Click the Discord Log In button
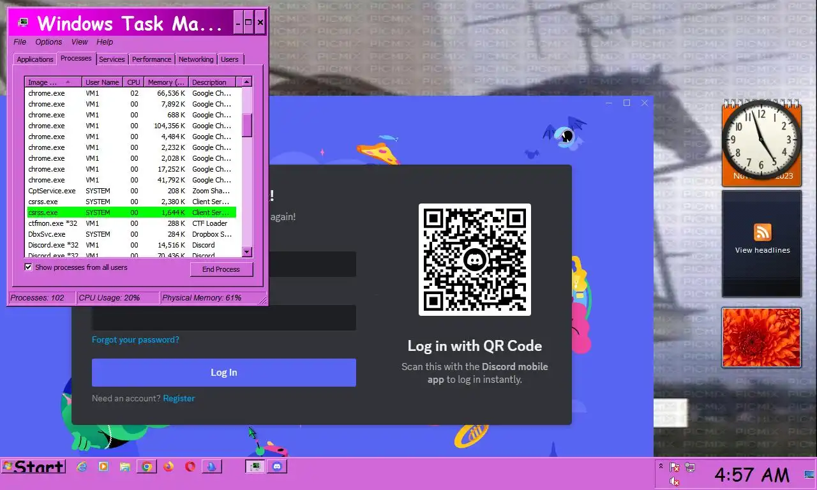Screen dimensions: 817x490 pyautogui.click(x=224, y=373)
